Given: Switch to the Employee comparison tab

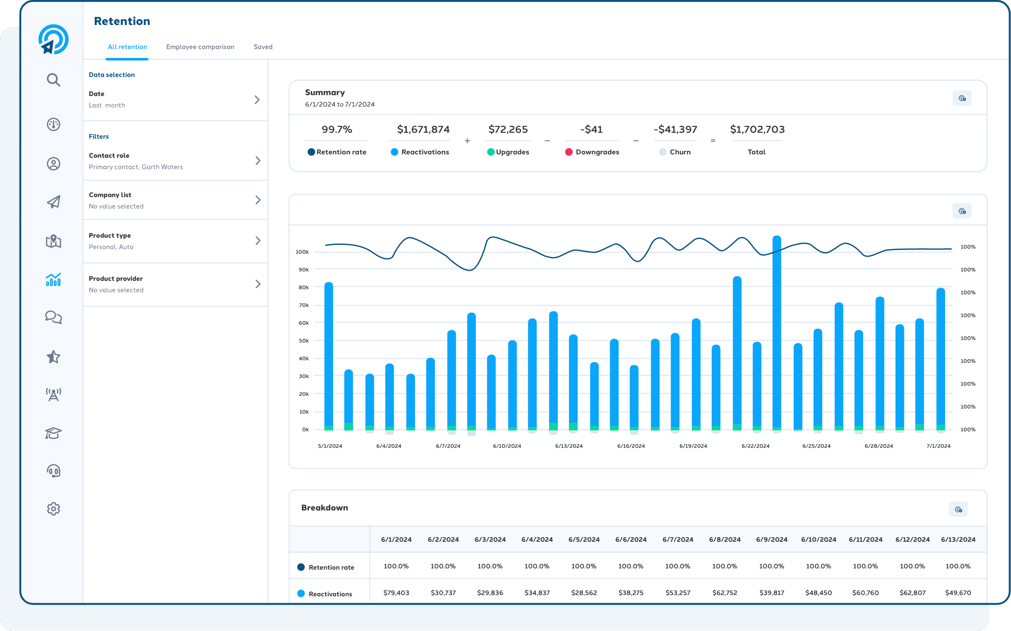Looking at the screenshot, I should 200,47.
